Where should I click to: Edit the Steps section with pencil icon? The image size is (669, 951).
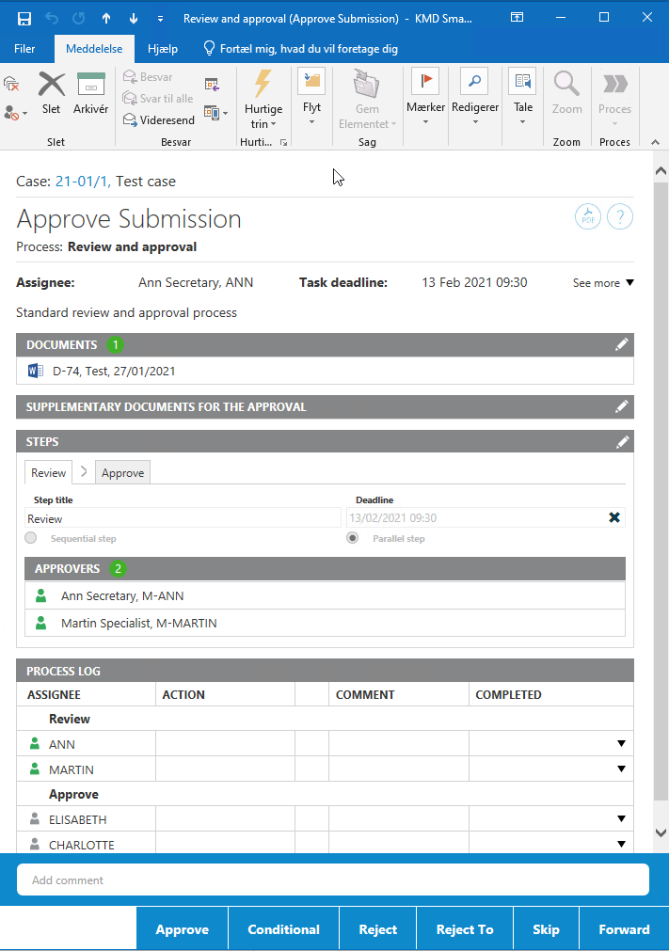pos(621,442)
